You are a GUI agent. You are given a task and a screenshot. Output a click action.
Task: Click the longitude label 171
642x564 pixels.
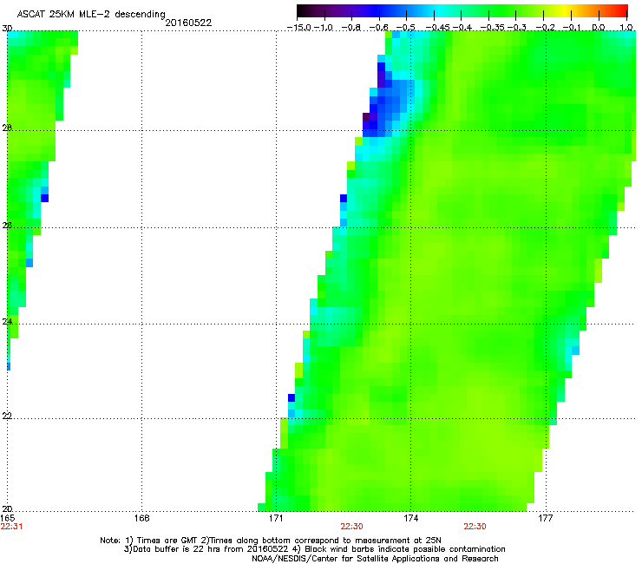pyautogui.click(x=276, y=518)
